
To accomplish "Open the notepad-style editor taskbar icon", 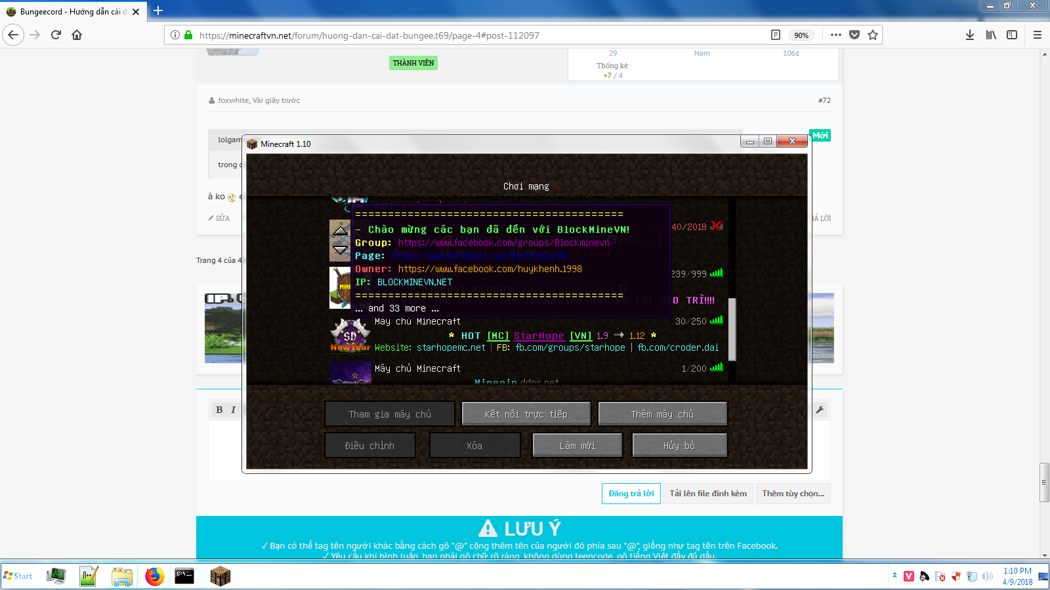I will [89, 576].
